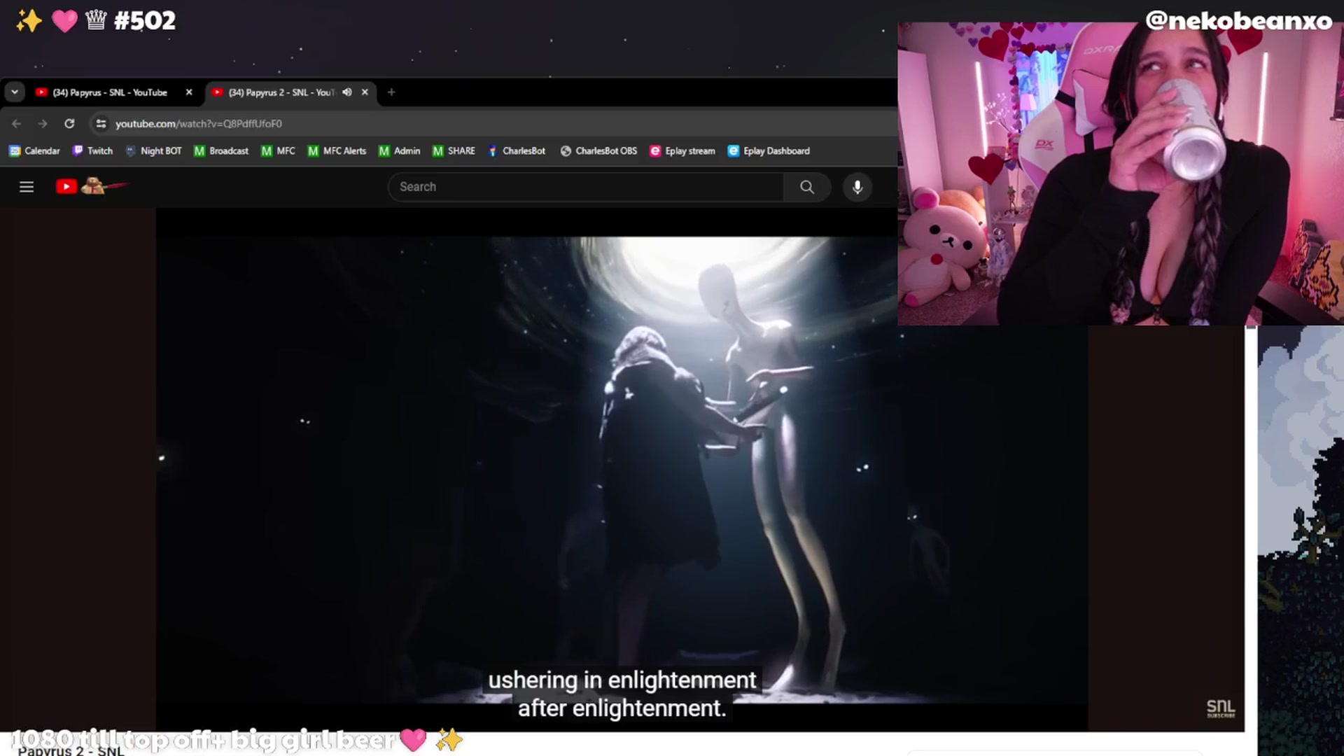The width and height of the screenshot is (1344, 756).
Task: View site information icon in address bar
Action: [101, 124]
